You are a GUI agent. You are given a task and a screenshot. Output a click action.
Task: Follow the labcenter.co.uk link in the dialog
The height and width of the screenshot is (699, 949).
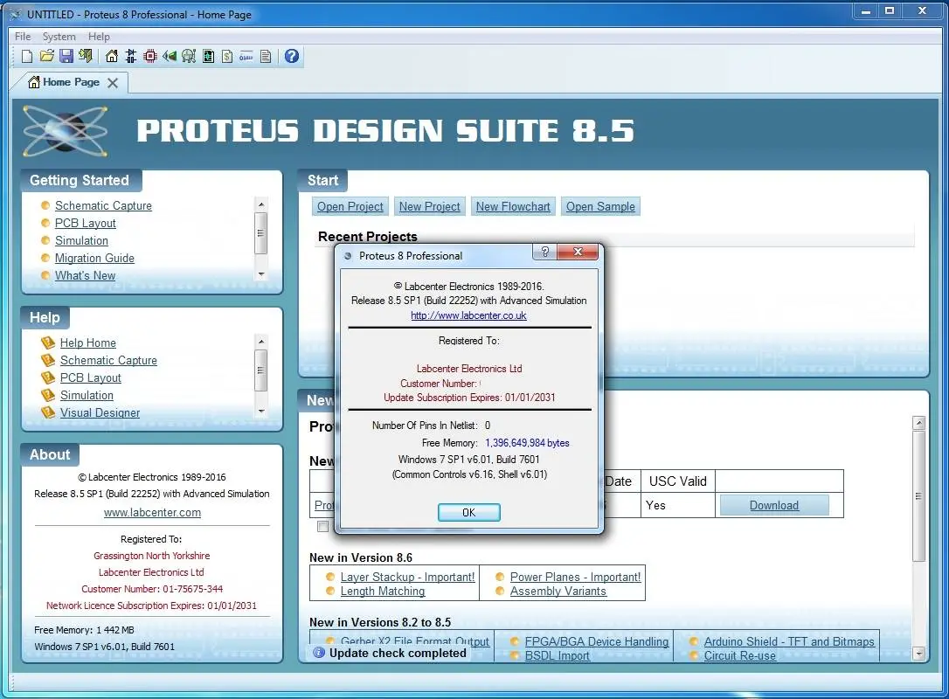[468, 315]
